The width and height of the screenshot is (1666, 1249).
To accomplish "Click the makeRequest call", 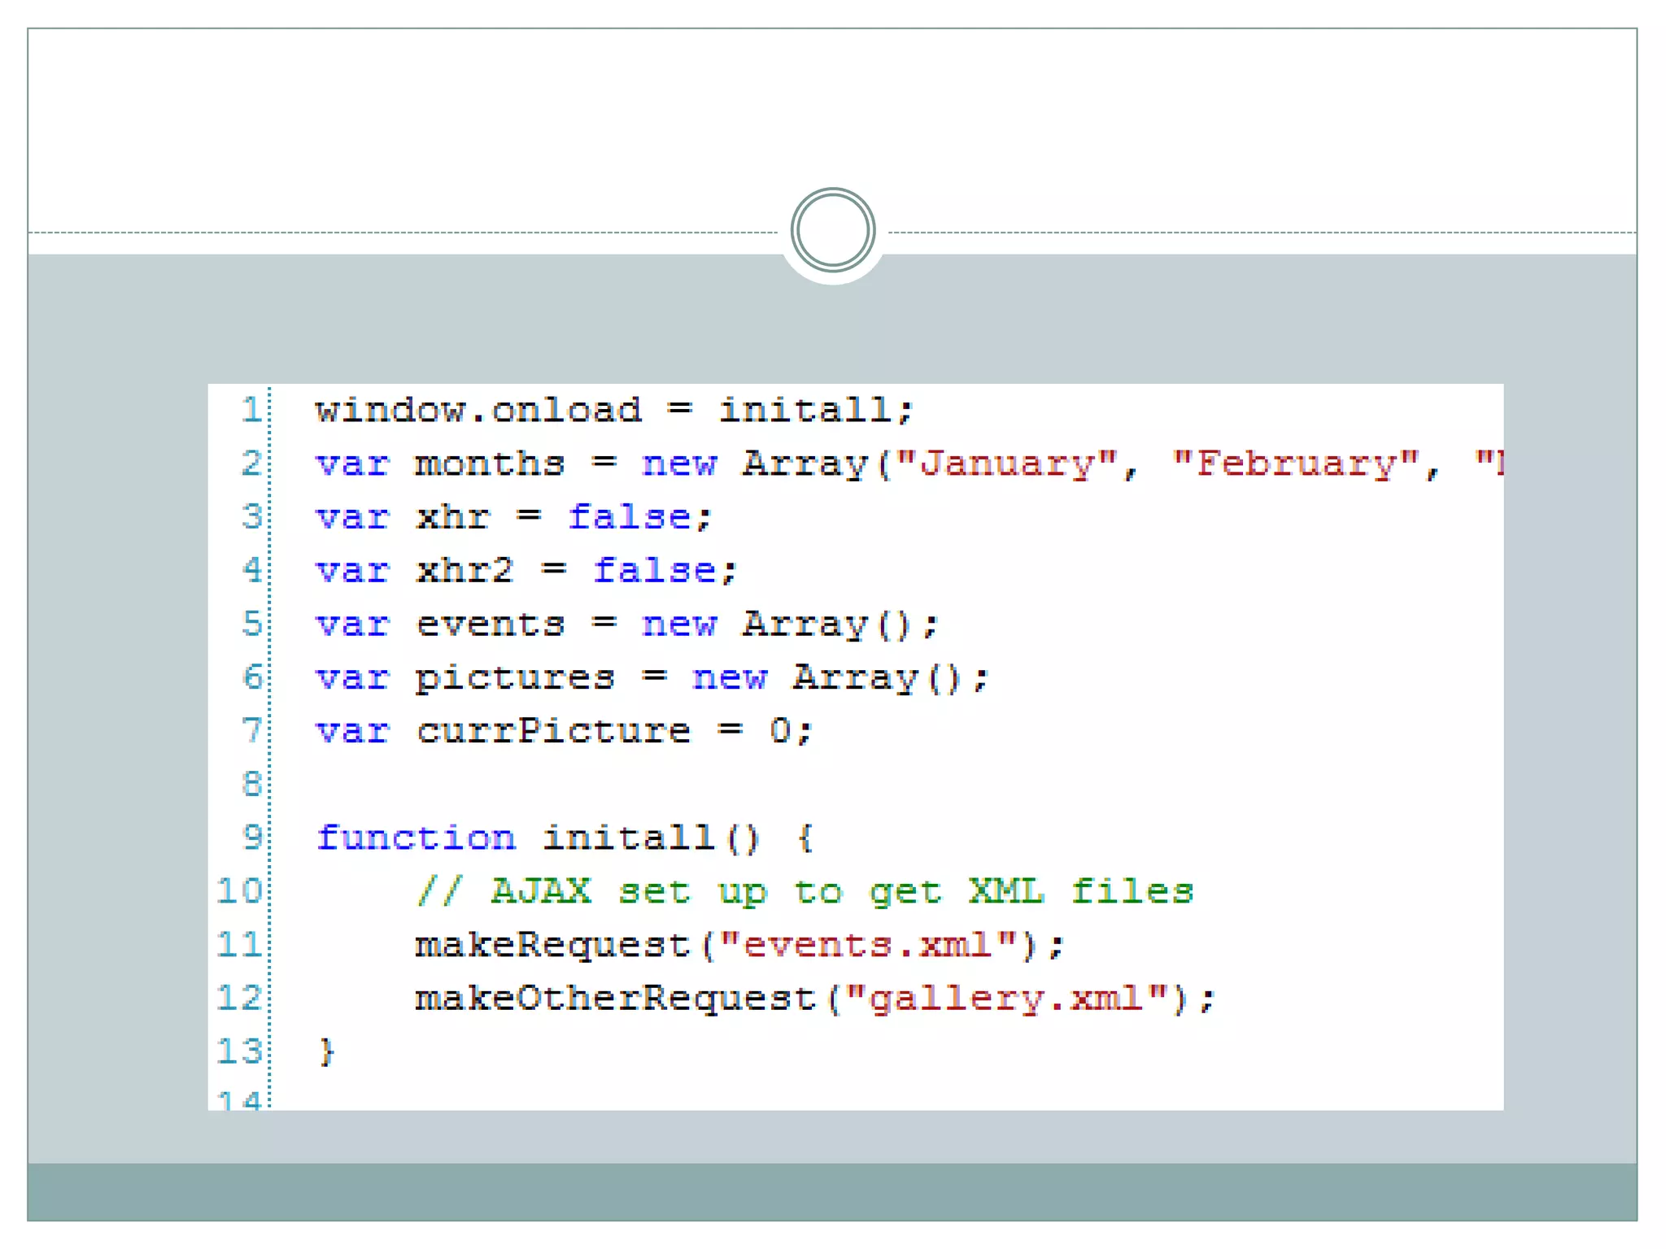I will click(x=552, y=945).
